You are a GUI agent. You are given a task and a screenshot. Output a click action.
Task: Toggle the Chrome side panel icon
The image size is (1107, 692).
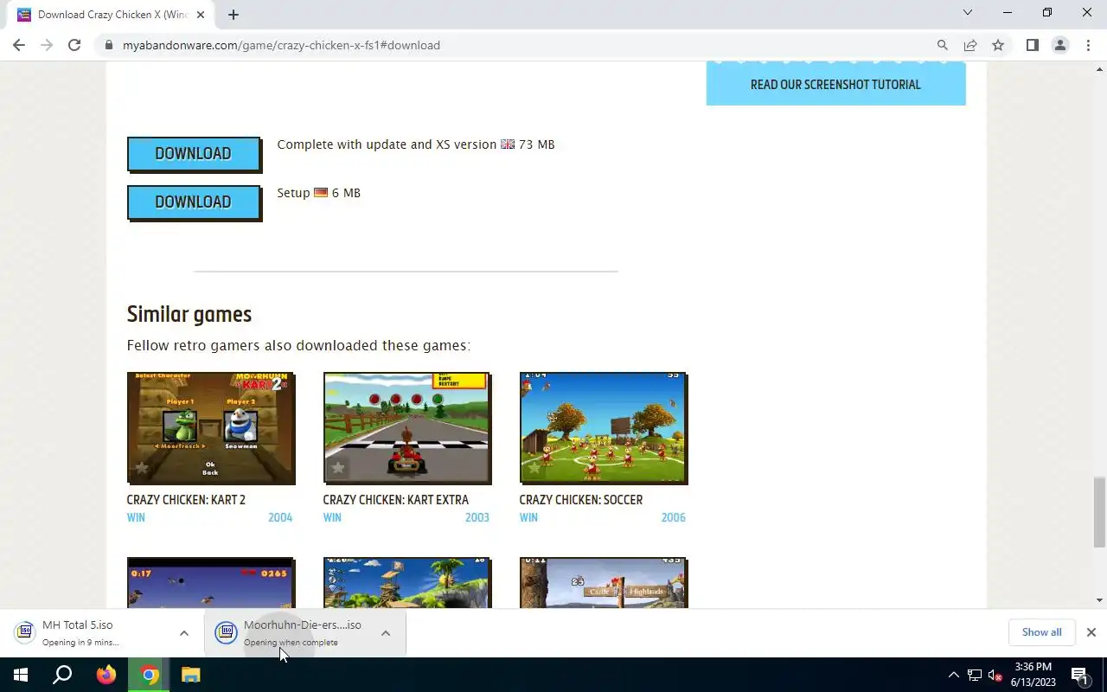click(x=1033, y=45)
